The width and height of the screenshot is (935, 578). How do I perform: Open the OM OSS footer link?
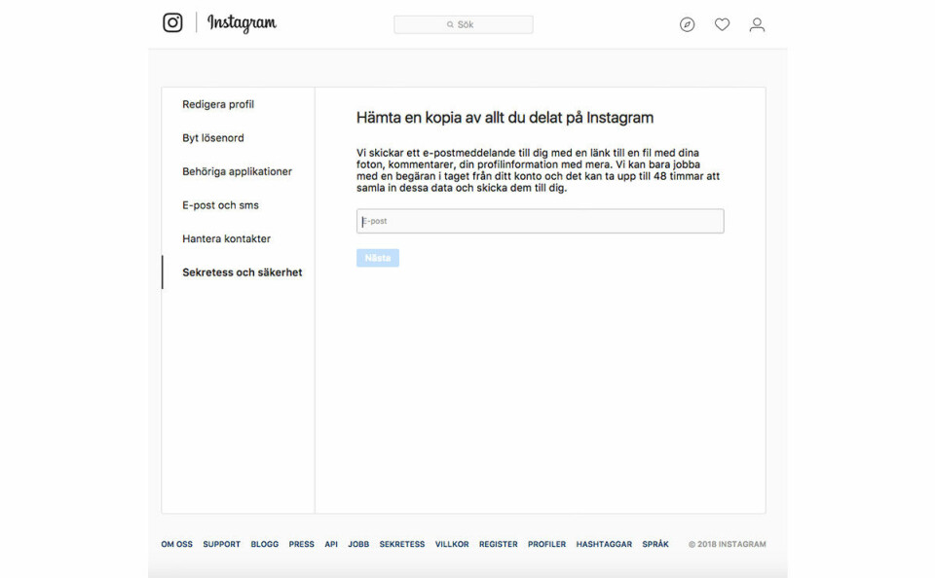tap(176, 544)
